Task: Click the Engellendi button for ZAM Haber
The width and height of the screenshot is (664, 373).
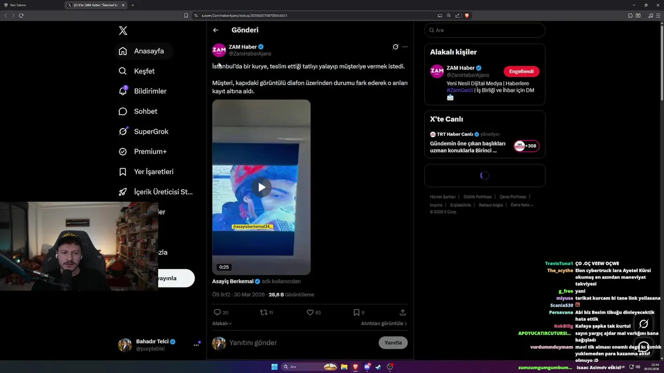Action: point(521,71)
